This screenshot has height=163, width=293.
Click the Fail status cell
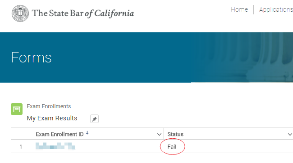(x=172, y=147)
